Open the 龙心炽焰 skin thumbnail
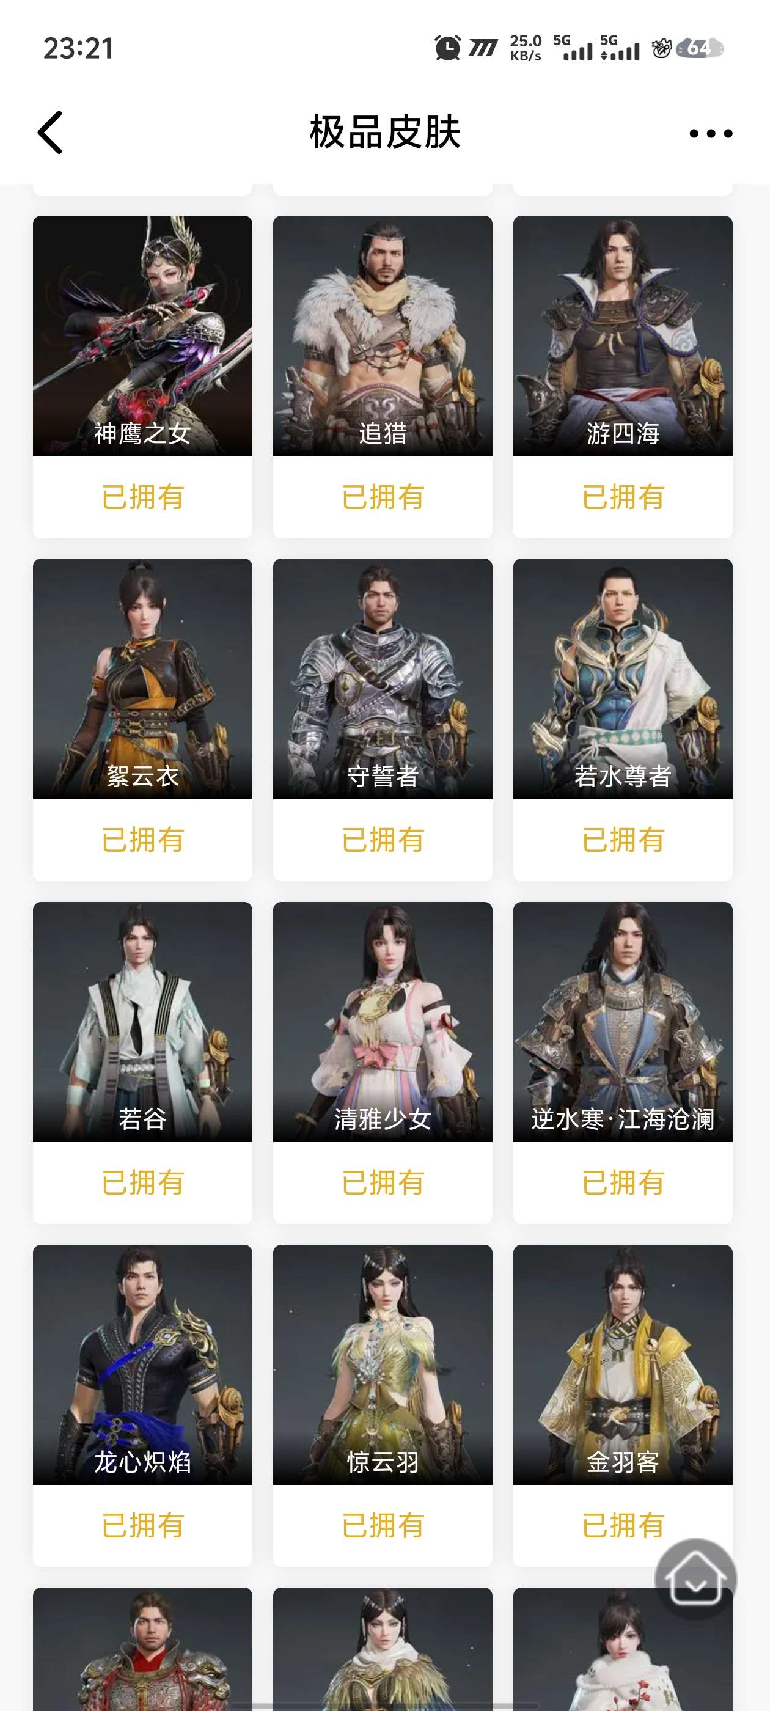Viewport: 770px width, 1711px height. (x=143, y=1365)
